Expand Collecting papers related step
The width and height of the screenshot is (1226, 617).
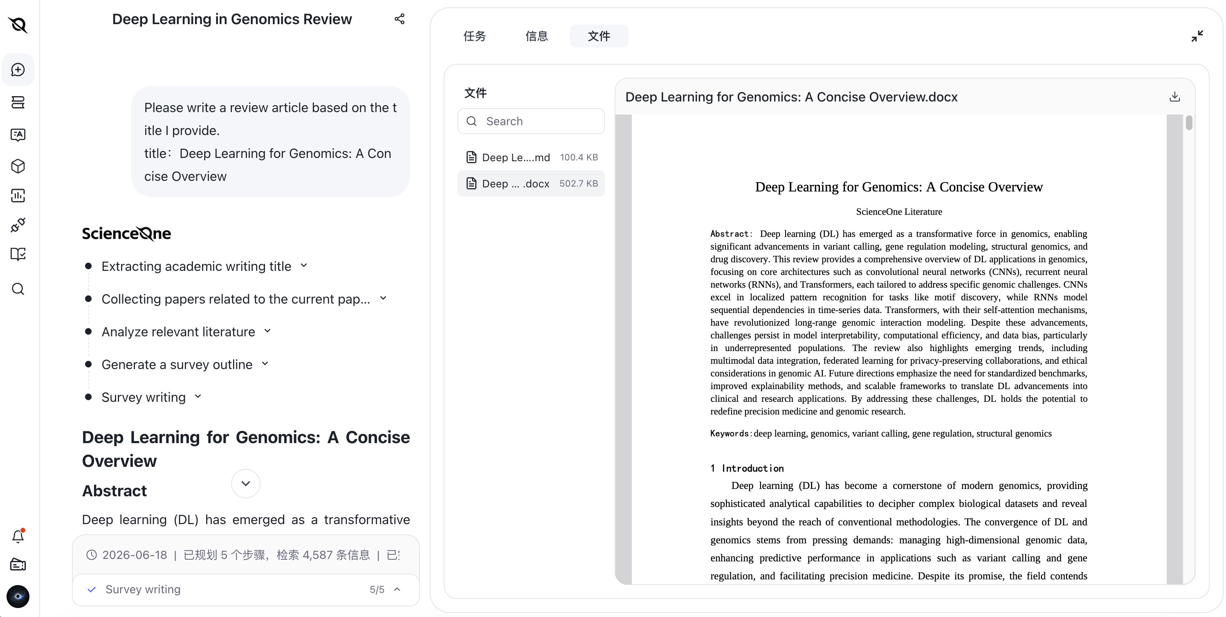[x=383, y=299]
